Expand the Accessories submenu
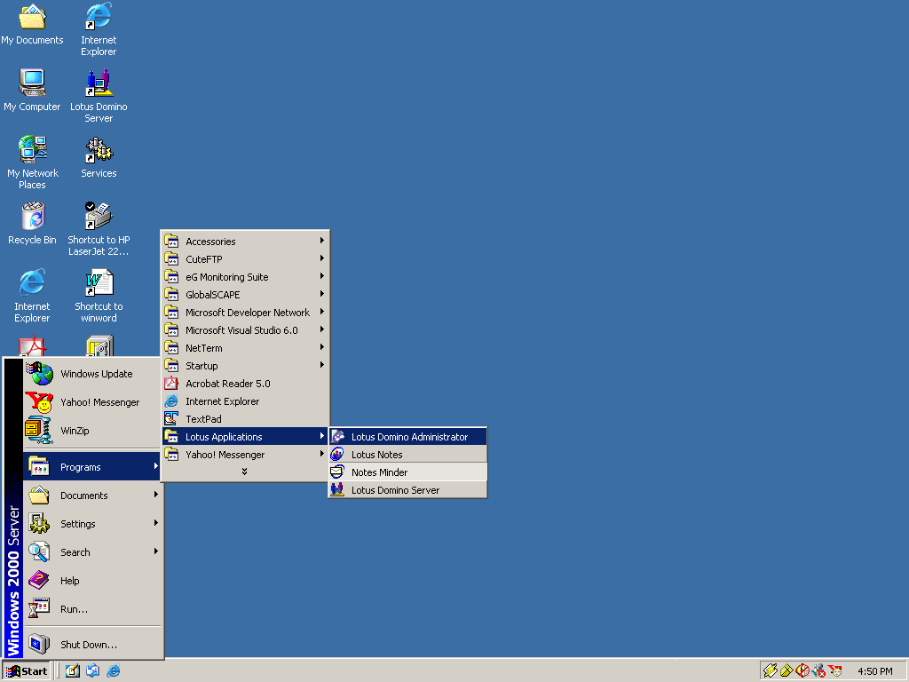Viewport: 909px width, 682px height. pyautogui.click(x=245, y=242)
